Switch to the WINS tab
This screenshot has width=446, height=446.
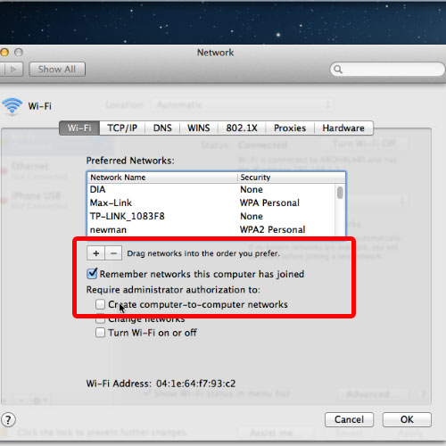199,128
